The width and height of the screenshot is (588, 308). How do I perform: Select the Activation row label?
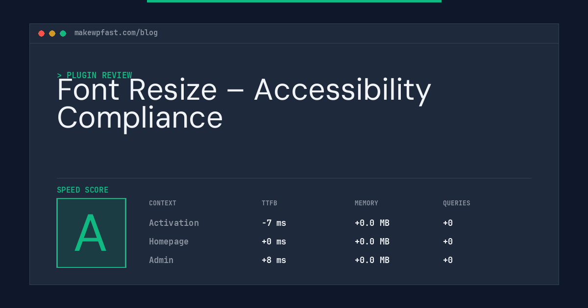174,223
